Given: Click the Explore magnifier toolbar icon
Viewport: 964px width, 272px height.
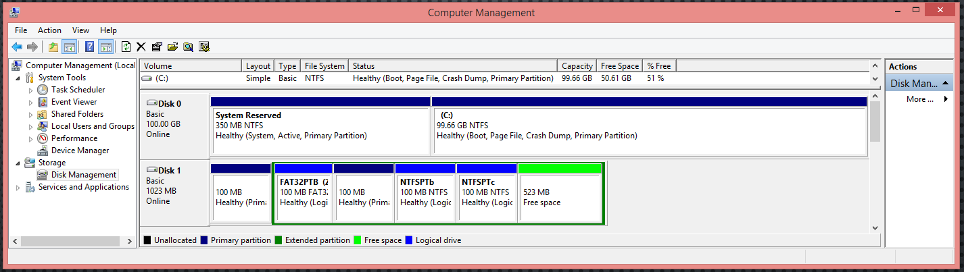Looking at the screenshot, I should [188, 47].
